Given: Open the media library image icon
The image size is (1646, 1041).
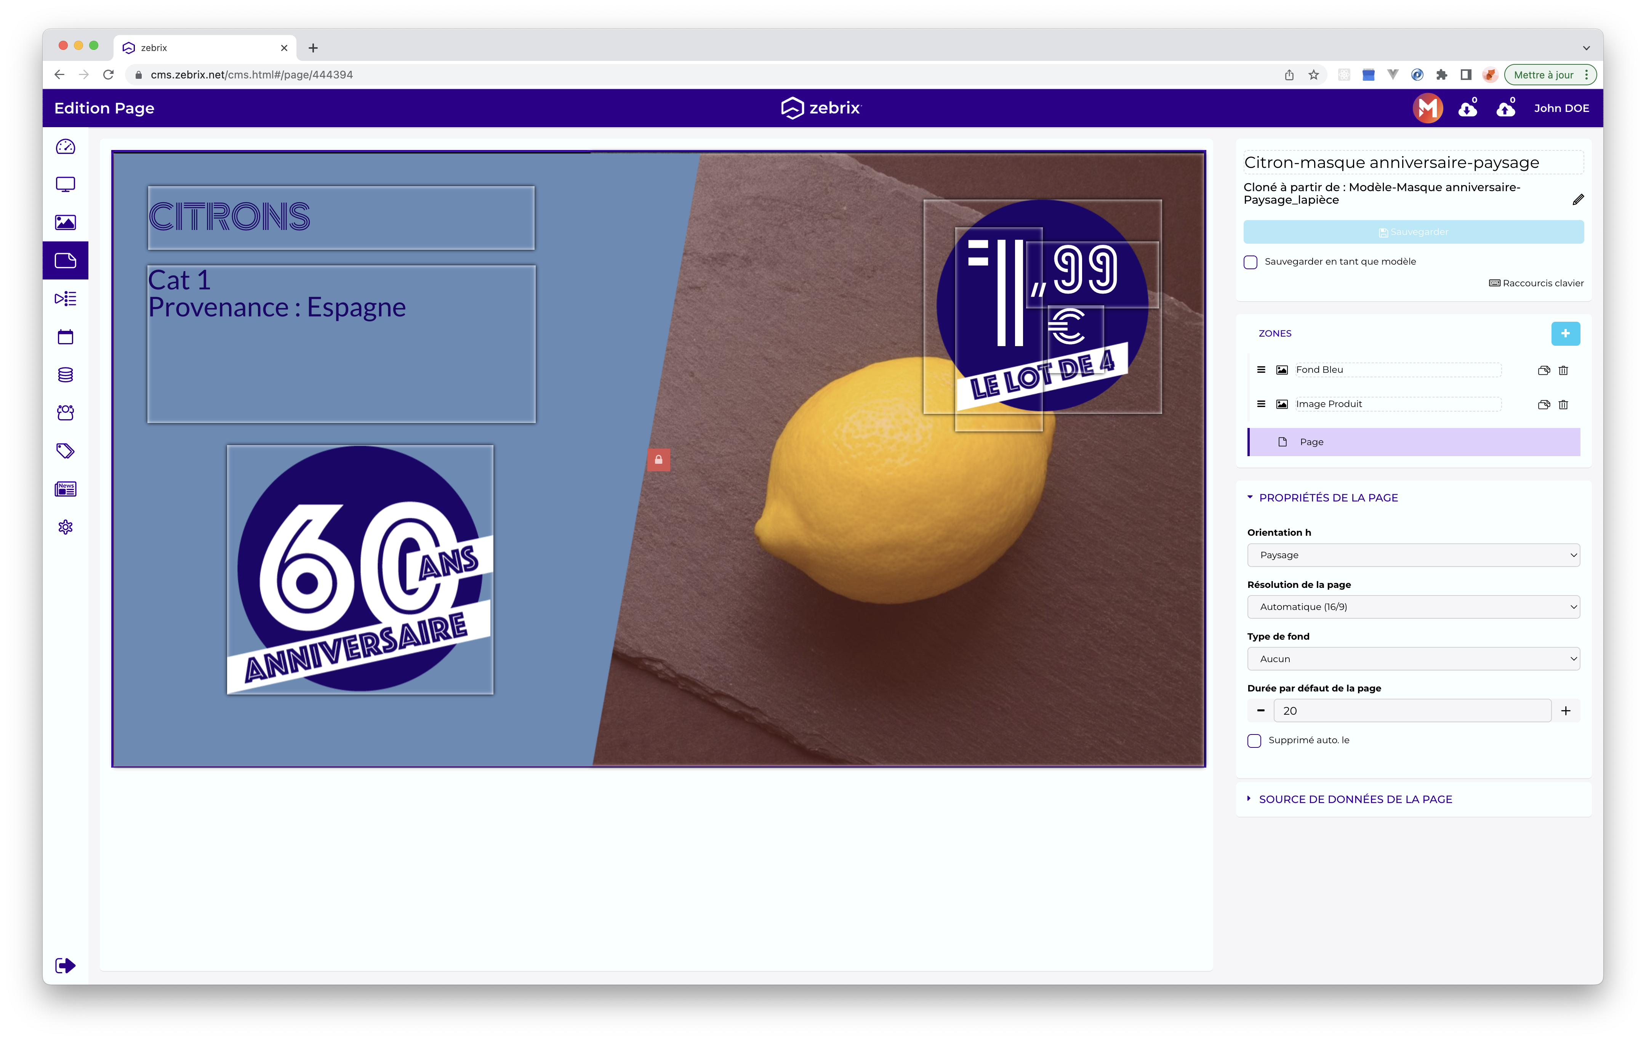Looking at the screenshot, I should tap(66, 223).
